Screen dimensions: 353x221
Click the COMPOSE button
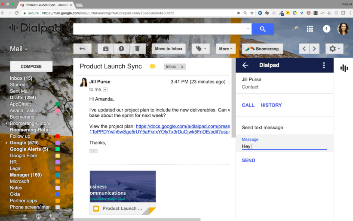click(31, 66)
